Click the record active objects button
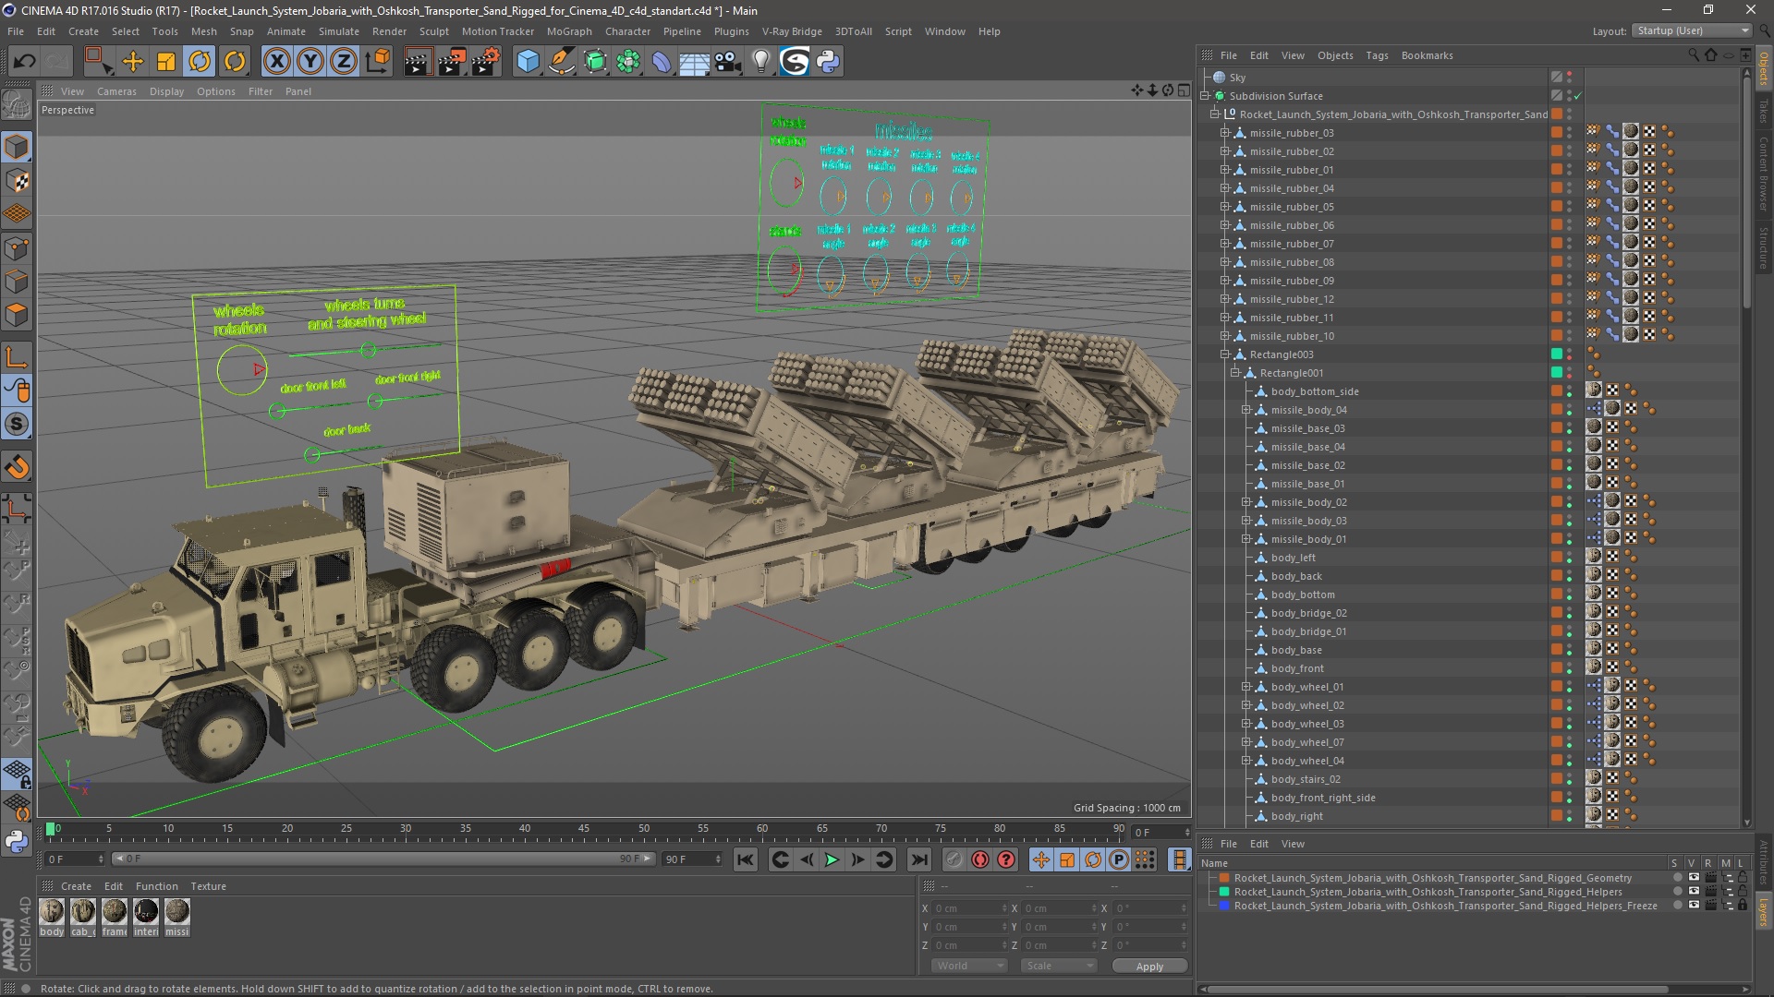Image resolution: width=1774 pixels, height=997 pixels. click(954, 859)
